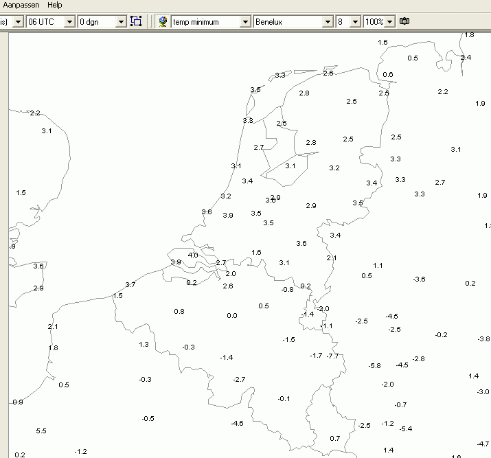Select the 0.0 station value in Belgium
Screen dimensions: 491x458
point(232,316)
